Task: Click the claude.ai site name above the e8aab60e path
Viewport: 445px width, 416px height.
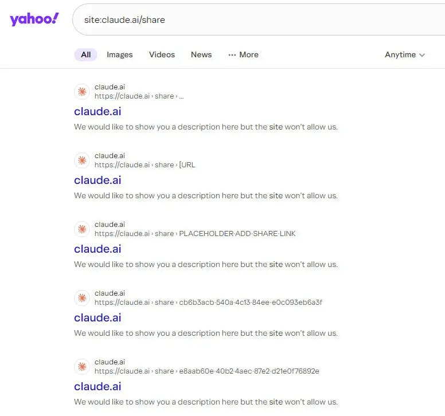Action: (110, 362)
